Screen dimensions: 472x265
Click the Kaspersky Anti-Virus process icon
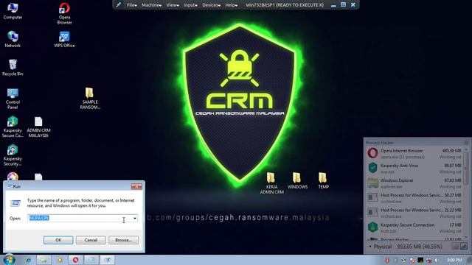tap(372, 168)
